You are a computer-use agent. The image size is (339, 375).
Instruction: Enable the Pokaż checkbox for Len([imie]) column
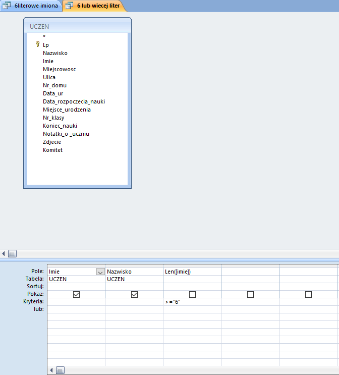click(x=192, y=294)
